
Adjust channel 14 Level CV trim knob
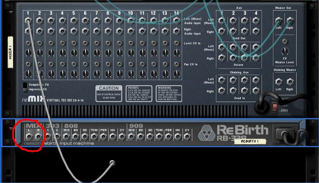tap(176, 53)
